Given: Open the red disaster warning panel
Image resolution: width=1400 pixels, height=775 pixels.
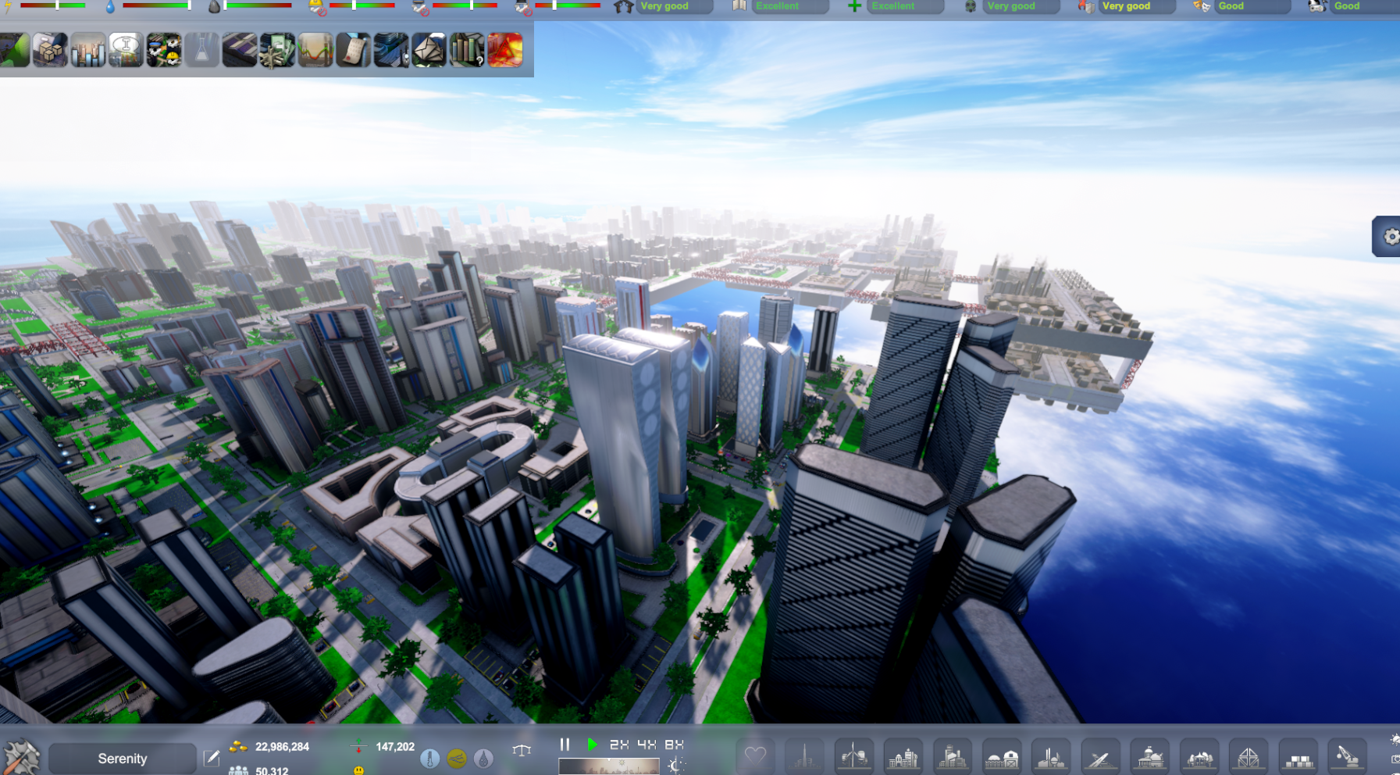Looking at the screenshot, I should pyautogui.click(x=505, y=51).
